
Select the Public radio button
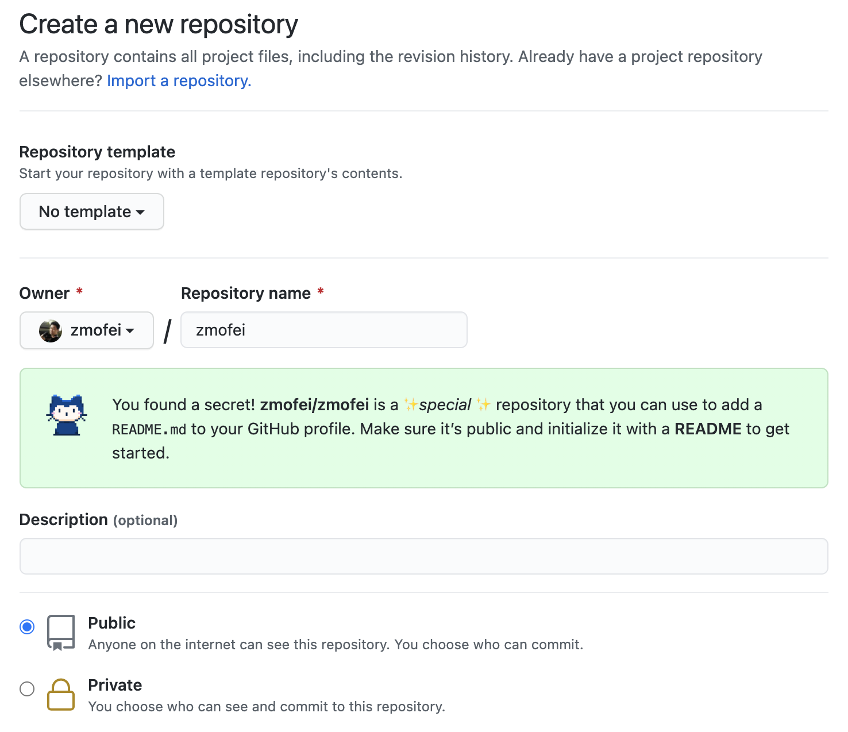[x=27, y=626]
